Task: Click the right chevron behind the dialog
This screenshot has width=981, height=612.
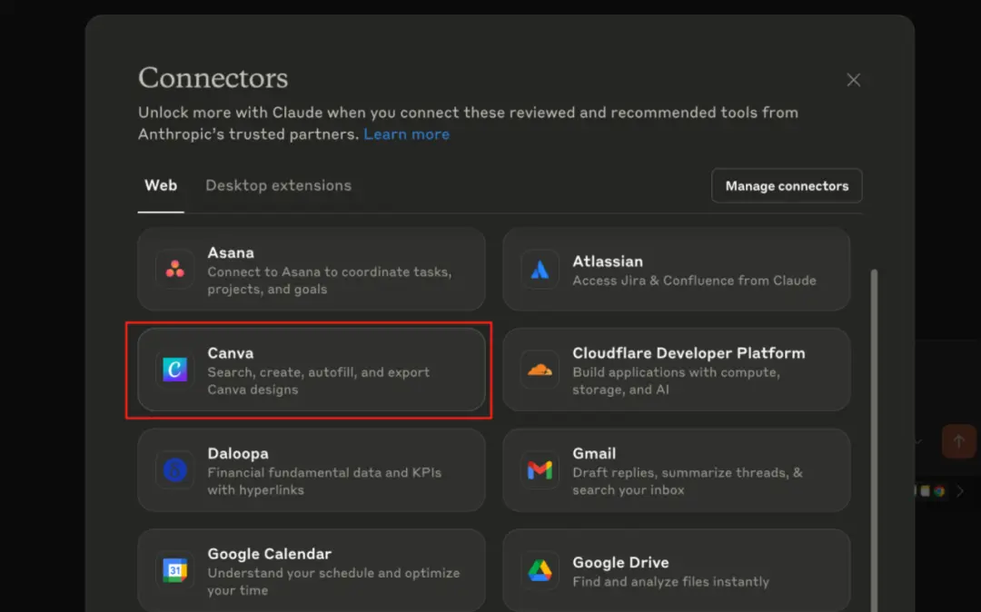Action: [x=960, y=491]
